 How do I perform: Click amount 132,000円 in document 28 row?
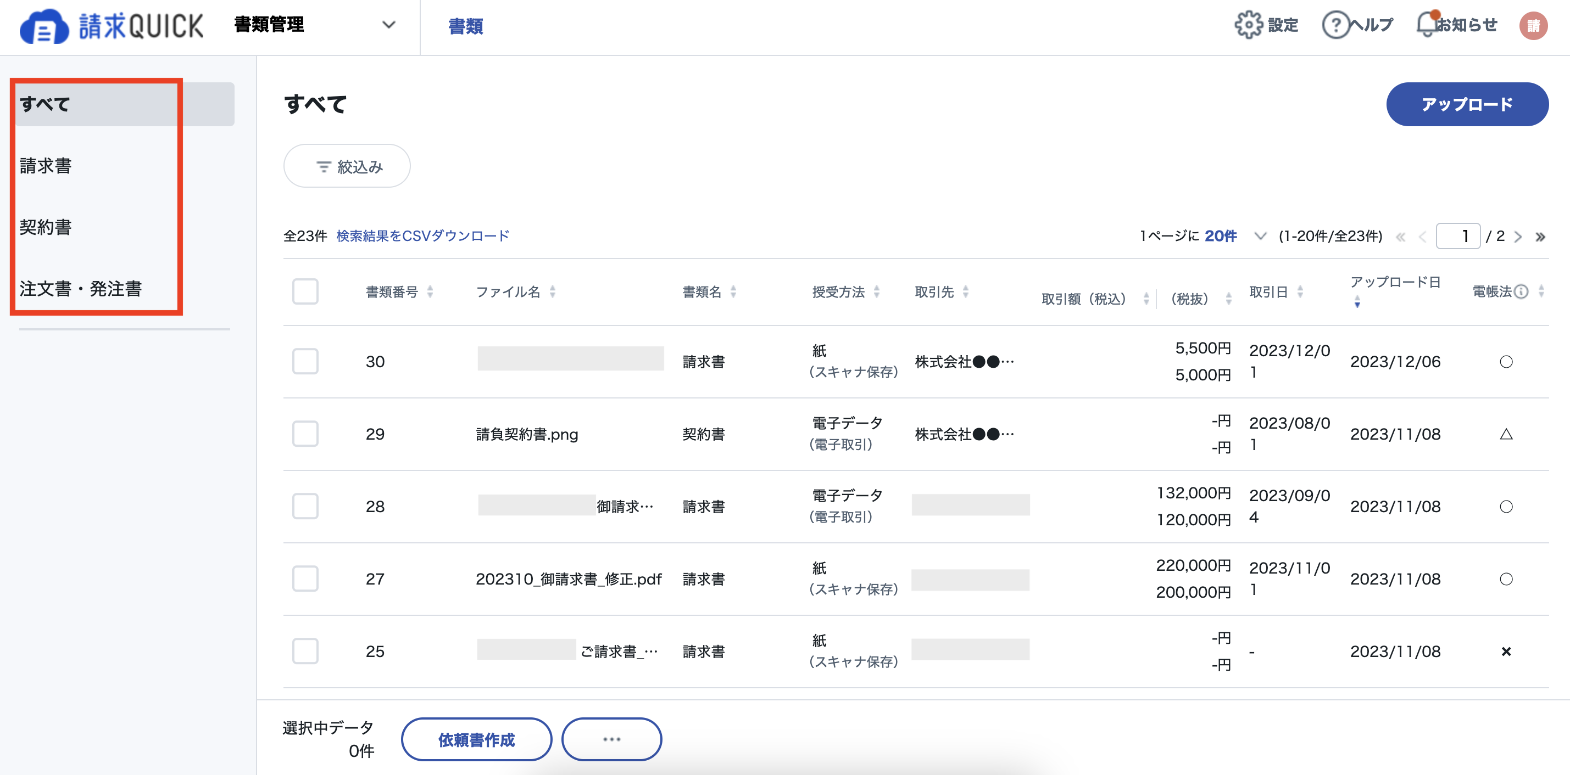pos(1193,493)
